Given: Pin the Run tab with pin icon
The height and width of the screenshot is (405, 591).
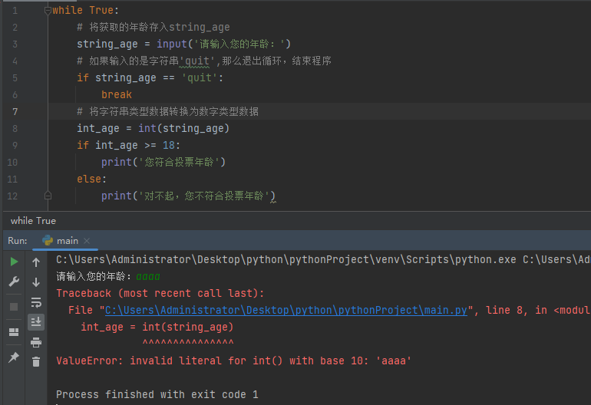Looking at the screenshot, I should tap(14, 357).
